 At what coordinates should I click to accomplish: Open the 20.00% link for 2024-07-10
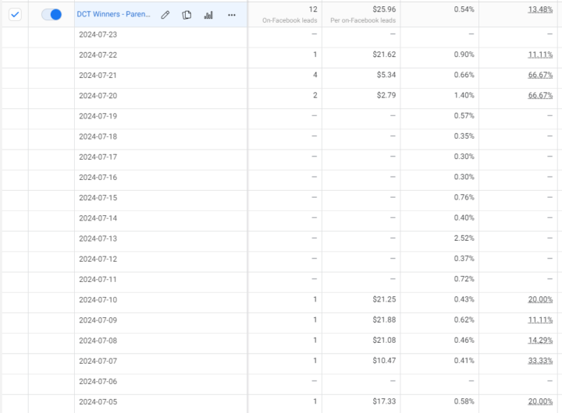tap(540, 299)
